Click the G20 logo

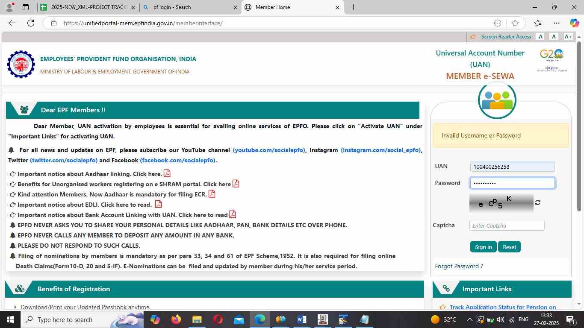tap(552, 60)
